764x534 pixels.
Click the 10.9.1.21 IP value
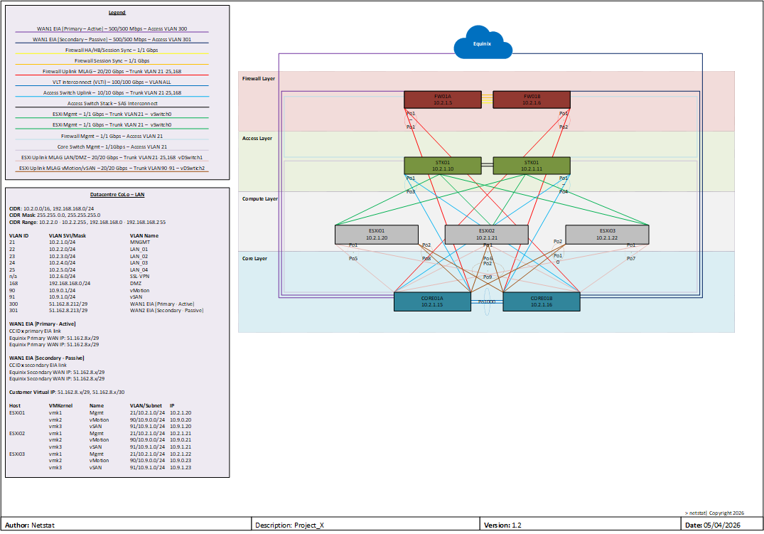pos(181,447)
